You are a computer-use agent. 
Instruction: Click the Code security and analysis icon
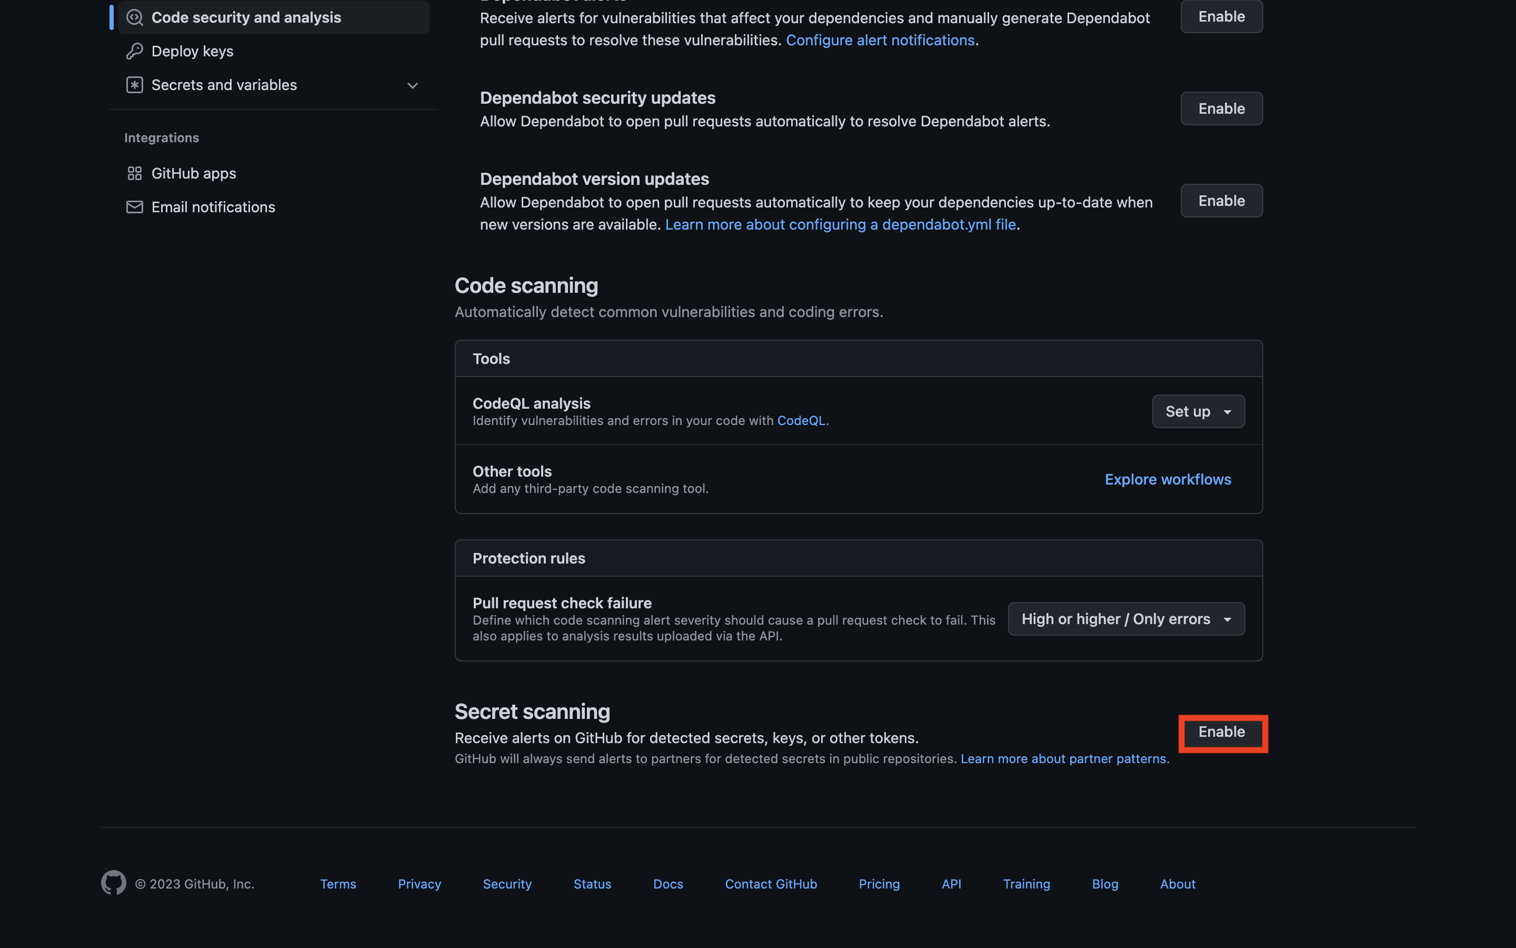point(135,17)
